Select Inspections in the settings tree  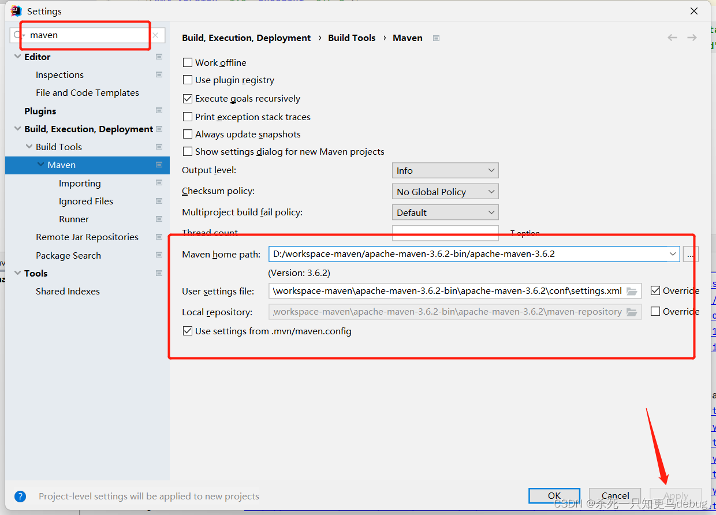pyautogui.click(x=59, y=74)
